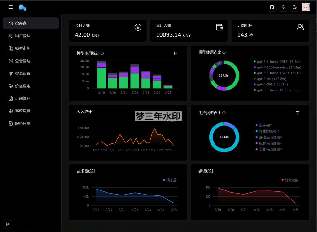
Task: Toggle 基础版订阅用户 legend entry
Action: pos(269,137)
